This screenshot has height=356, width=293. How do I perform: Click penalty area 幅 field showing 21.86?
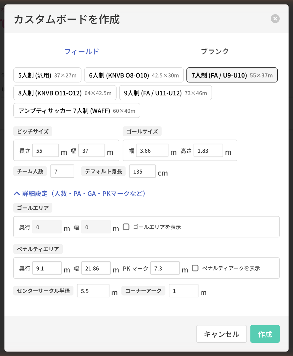pos(96,268)
